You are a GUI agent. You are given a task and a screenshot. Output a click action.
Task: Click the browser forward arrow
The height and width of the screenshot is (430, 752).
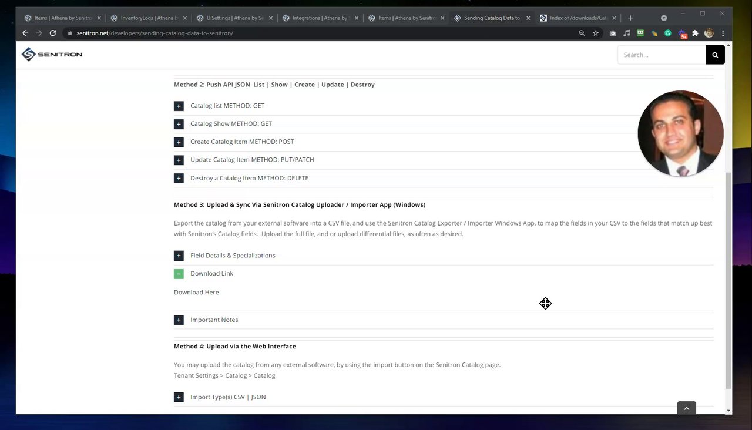point(39,33)
